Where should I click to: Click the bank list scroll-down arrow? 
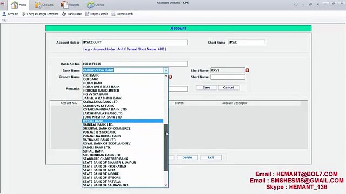point(166,185)
